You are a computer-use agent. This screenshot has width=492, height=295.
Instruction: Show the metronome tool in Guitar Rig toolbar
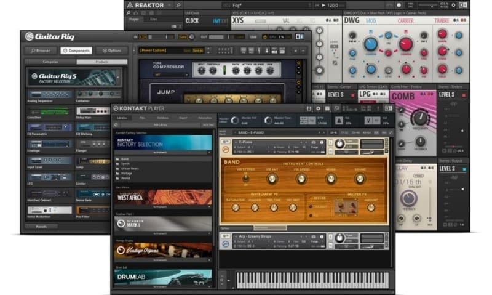[x=267, y=51]
